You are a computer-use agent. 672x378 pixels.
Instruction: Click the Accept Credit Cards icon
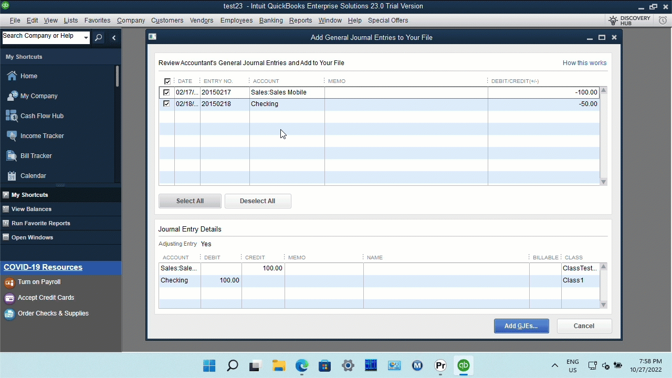click(9, 298)
